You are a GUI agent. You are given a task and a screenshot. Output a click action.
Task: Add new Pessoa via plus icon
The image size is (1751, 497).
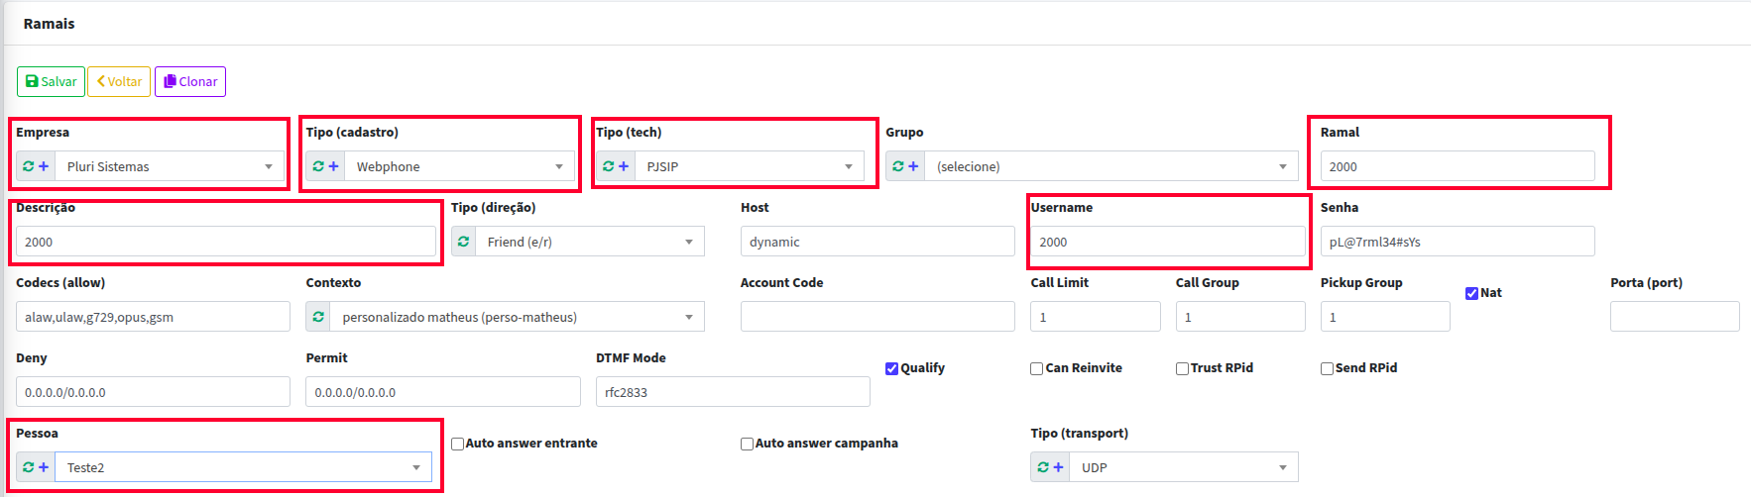coord(44,467)
